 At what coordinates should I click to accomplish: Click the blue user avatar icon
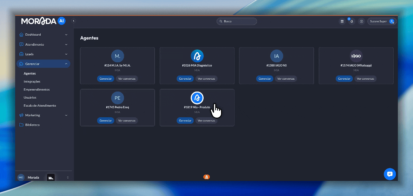pyautogui.click(x=392, y=22)
